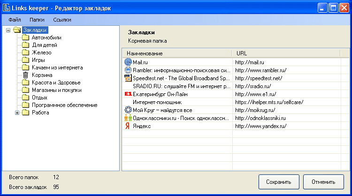Select the Программное обеспечение folder
This screenshot has height=196, width=352.
pos(64,105)
